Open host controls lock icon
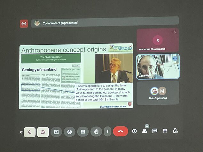Viewport: 203px width, 152px height. point(175,131)
